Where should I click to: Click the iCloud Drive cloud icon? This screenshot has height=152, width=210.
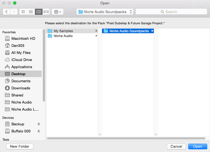point(7,60)
